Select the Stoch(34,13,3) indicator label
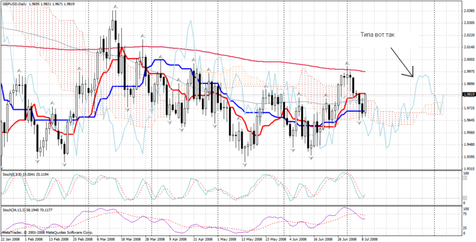Viewport: 476px width, 242px height. click(x=13, y=209)
